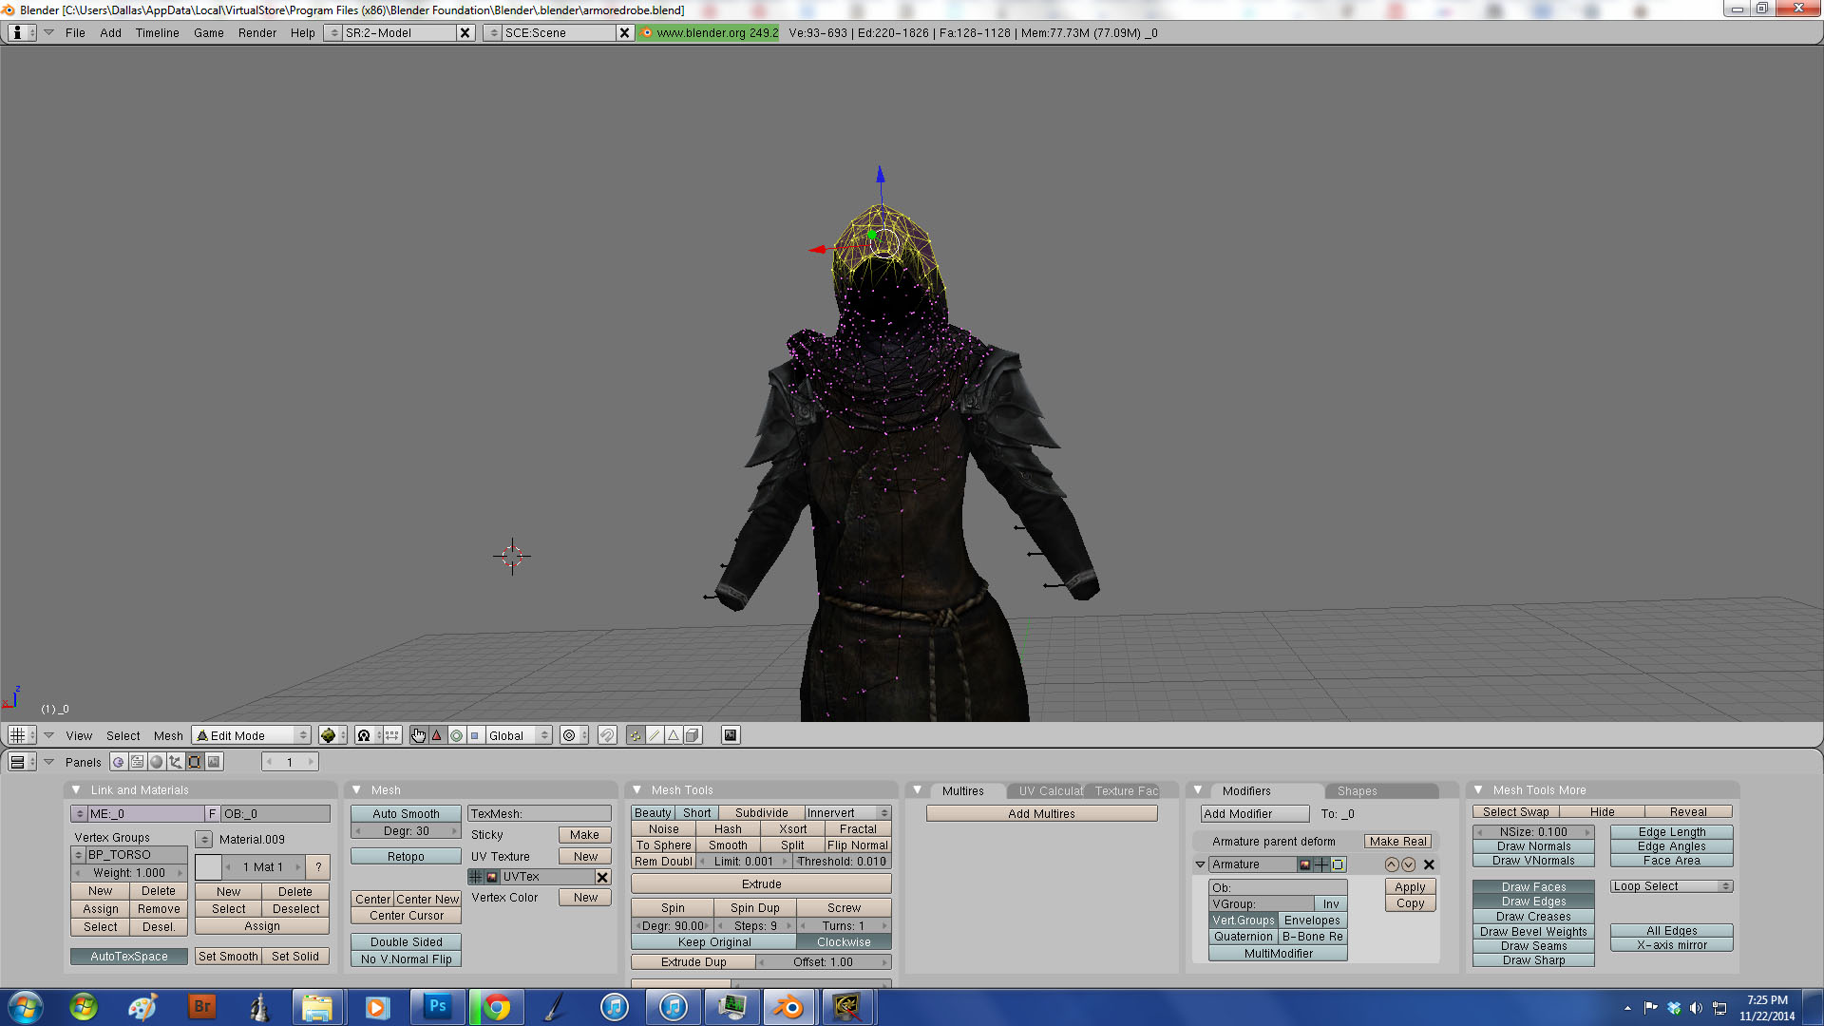Activate the Rotate manipulator icon

[455, 734]
